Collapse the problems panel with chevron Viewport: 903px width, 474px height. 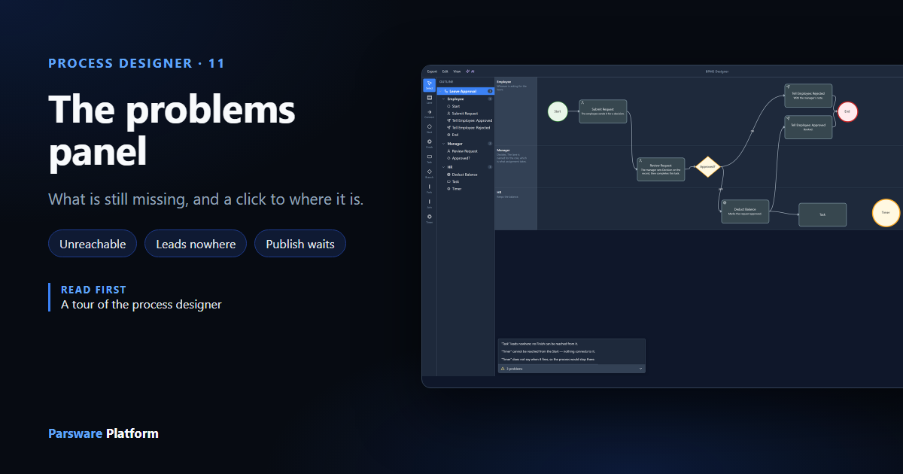pyautogui.click(x=640, y=369)
